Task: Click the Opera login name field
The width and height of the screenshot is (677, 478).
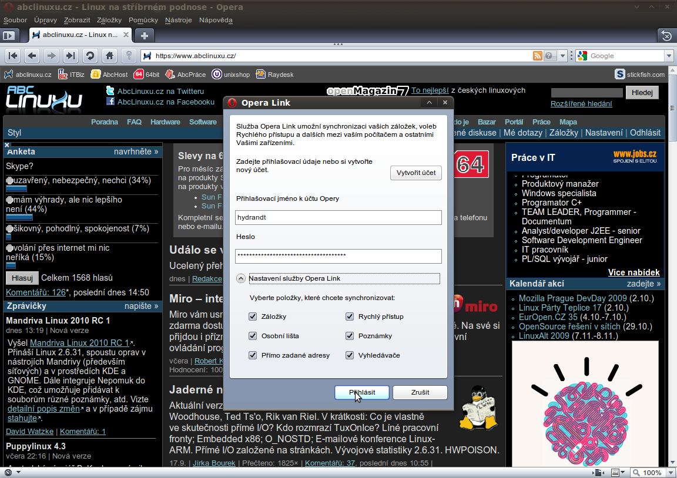Action: [x=338, y=217]
